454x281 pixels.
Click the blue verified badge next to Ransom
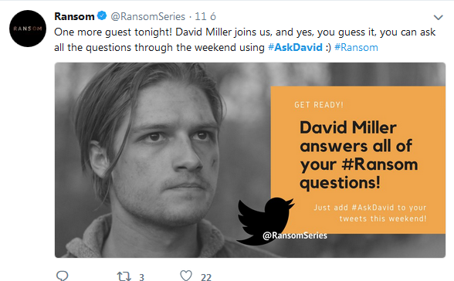[x=102, y=15]
